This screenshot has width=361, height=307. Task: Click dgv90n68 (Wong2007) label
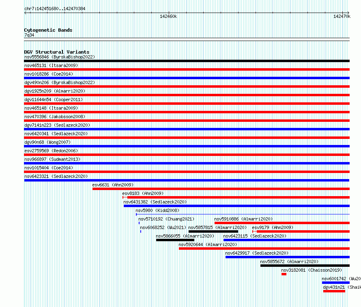[47, 142]
